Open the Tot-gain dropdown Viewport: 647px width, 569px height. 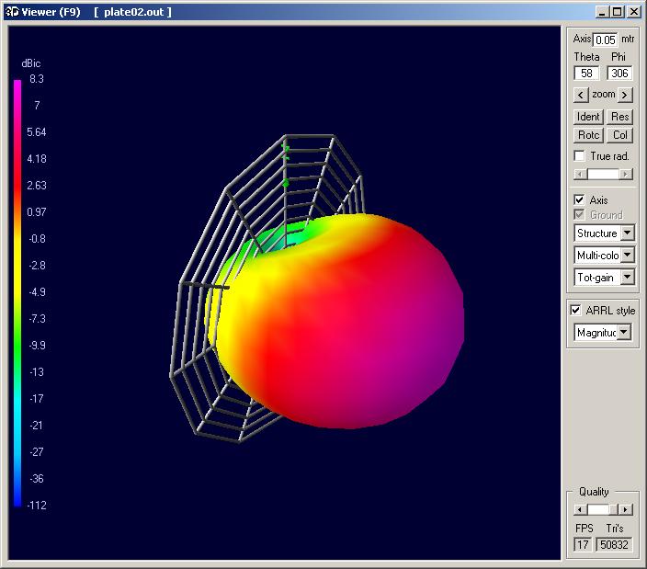(x=626, y=277)
